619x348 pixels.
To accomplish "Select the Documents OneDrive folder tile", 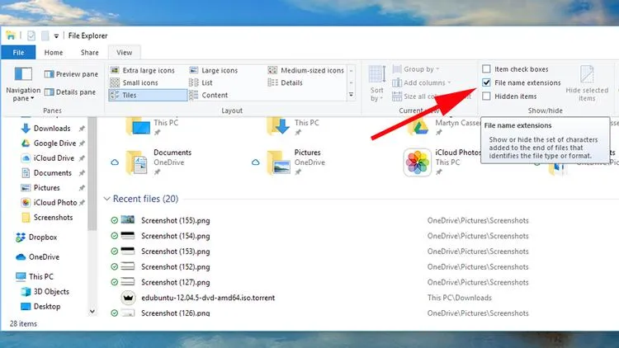I will tap(158, 162).
